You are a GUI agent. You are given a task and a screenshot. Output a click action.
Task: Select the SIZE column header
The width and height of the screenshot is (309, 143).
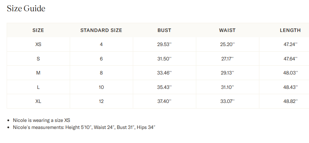point(38,30)
